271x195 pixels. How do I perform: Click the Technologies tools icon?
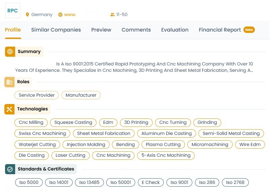point(9,109)
